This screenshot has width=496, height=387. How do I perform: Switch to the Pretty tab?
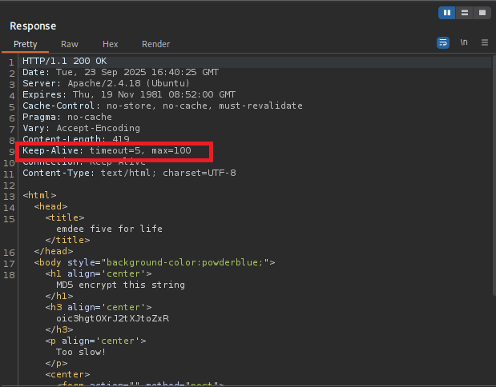point(26,44)
